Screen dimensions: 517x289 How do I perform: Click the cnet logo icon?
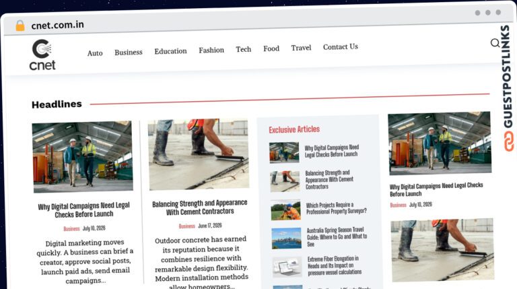point(42,55)
